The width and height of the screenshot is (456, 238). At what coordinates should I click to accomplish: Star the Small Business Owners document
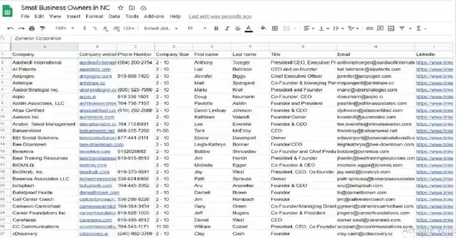click(121, 8)
